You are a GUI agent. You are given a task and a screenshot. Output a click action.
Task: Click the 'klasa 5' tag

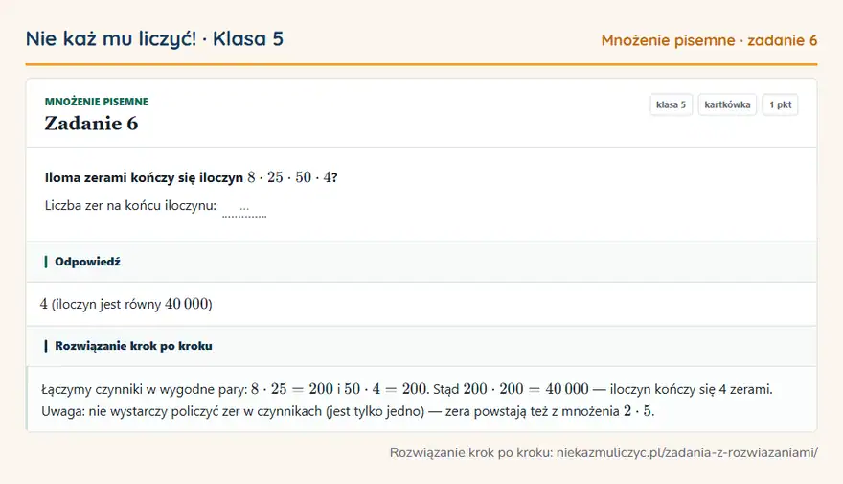671,104
